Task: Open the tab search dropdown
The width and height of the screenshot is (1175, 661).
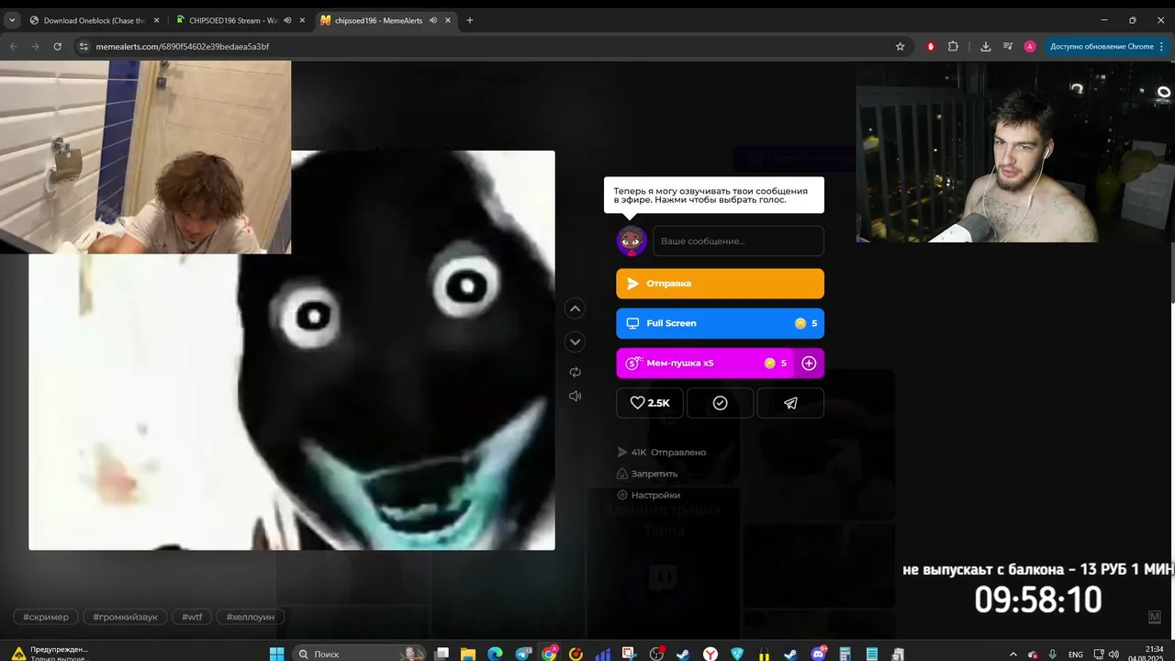Action: pos(12,20)
